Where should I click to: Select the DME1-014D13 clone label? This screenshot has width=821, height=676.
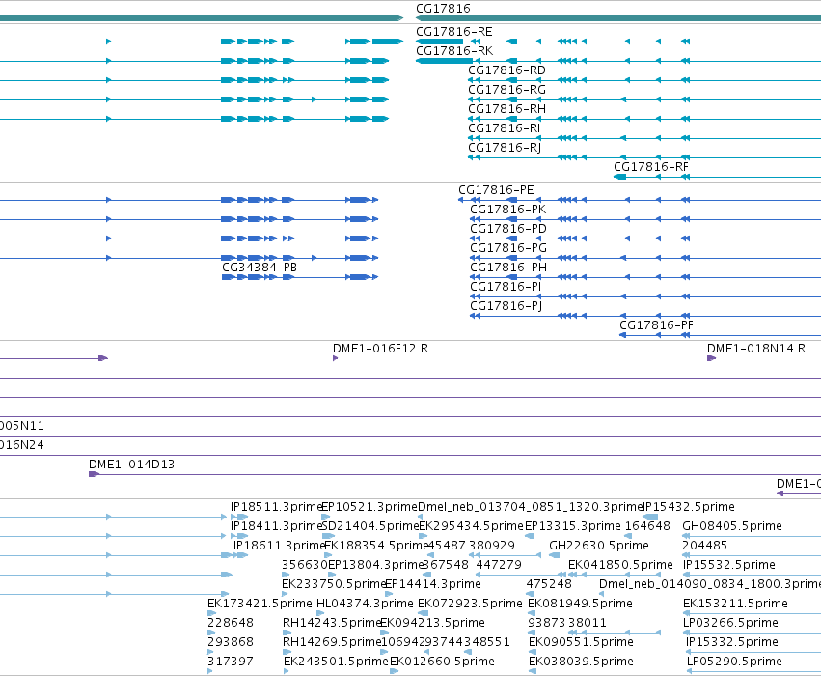point(131,465)
